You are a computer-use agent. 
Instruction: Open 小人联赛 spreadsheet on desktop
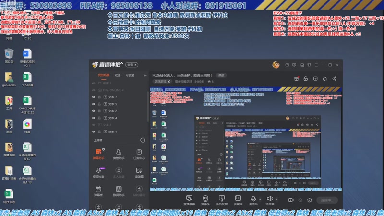pyautogui.click(x=27, y=79)
